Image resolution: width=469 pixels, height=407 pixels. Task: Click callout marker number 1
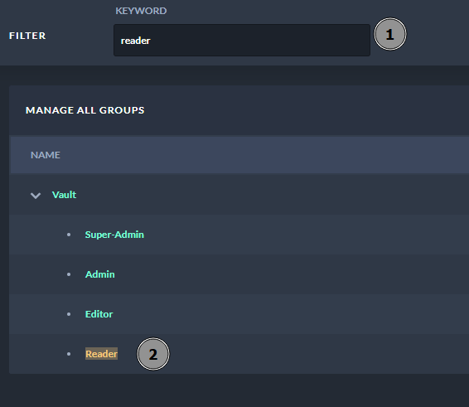point(390,34)
